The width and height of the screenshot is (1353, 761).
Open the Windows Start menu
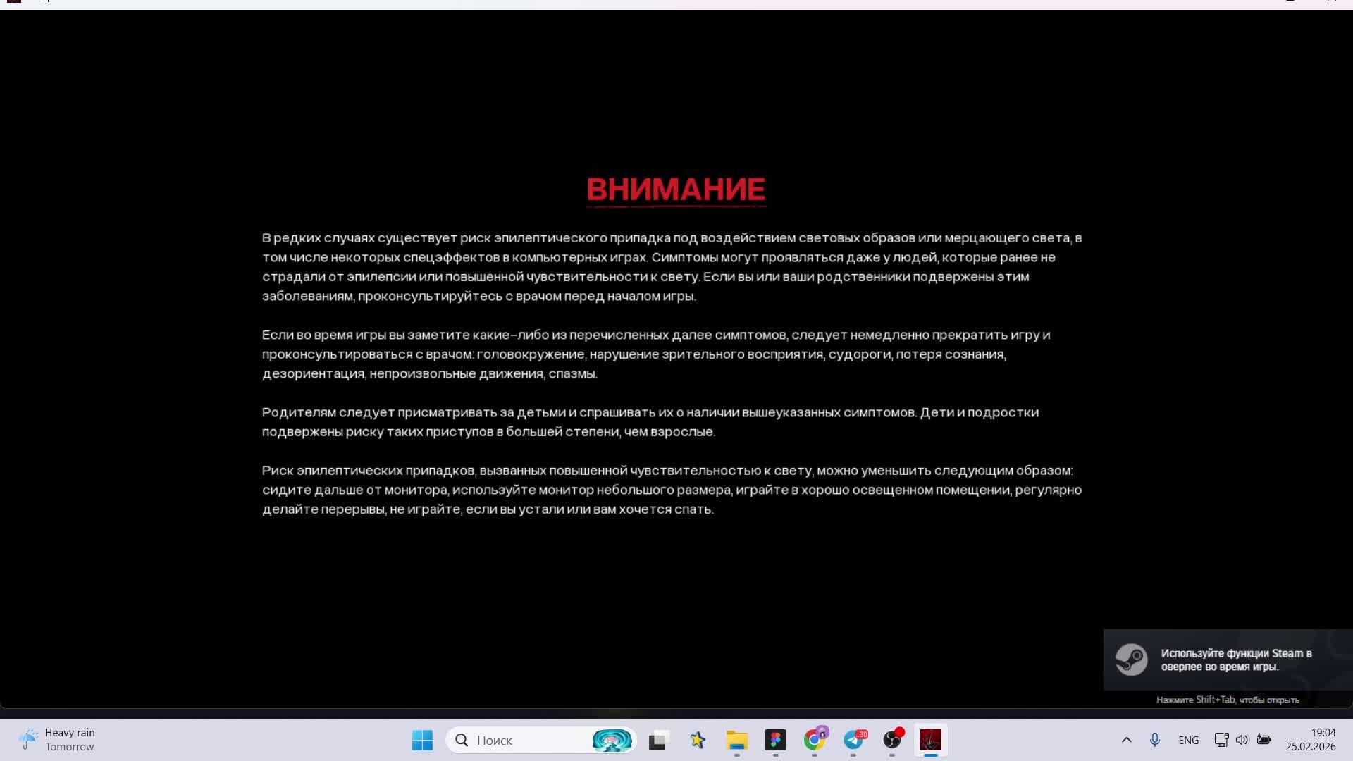pyautogui.click(x=422, y=740)
